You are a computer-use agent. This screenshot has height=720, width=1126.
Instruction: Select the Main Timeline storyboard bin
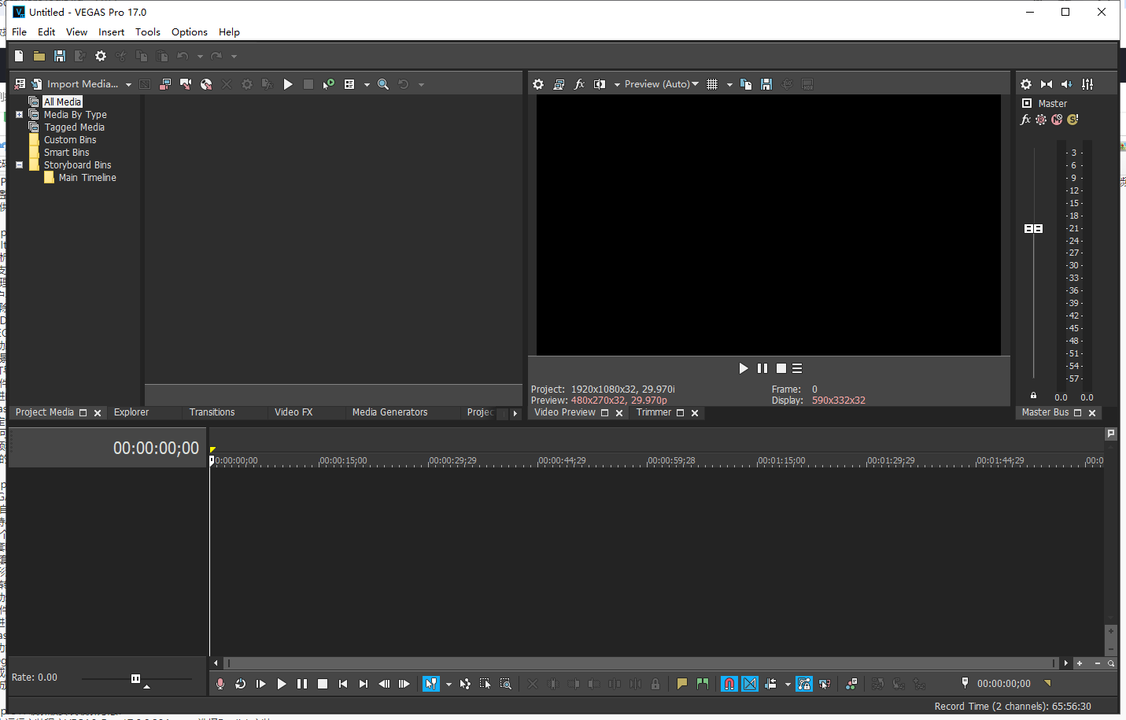[87, 178]
